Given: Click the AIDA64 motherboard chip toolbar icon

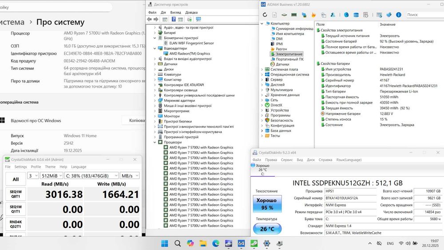Looking at the screenshot, I should [284, 15].
